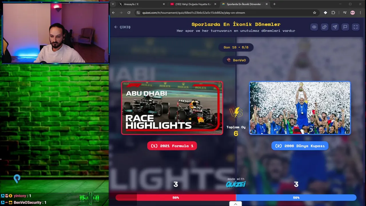Click the left vote count 3
This screenshot has height=206, width=366.
pos(176,185)
